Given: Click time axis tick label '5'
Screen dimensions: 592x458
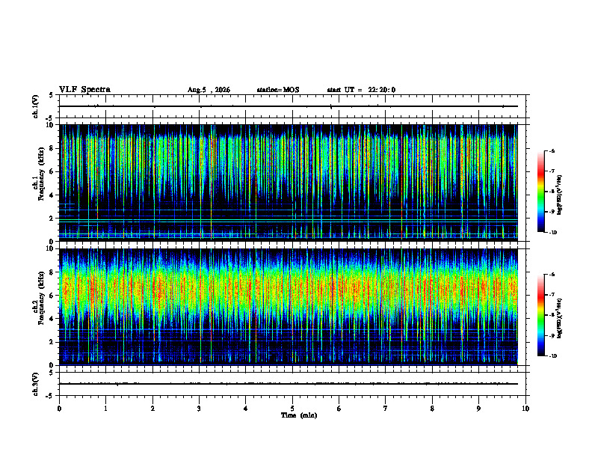Looking at the screenshot, I should coord(292,409).
